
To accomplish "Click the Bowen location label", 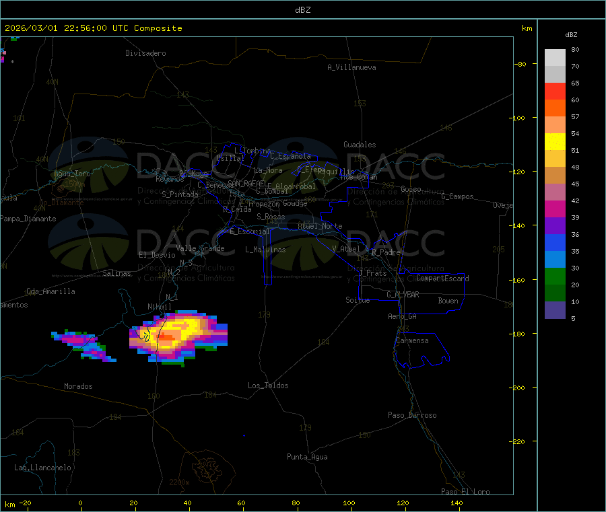I will pyautogui.click(x=448, y=301).
